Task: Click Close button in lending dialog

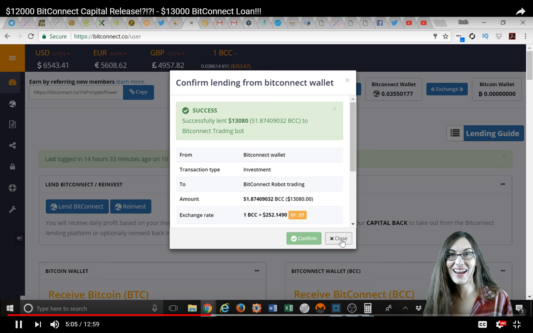Action: pyautogui.click(x=339, y=238)
